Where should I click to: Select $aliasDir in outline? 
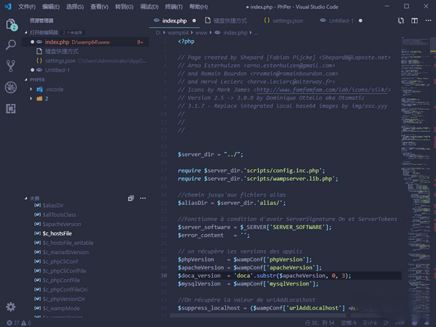(x=53, y=205)
